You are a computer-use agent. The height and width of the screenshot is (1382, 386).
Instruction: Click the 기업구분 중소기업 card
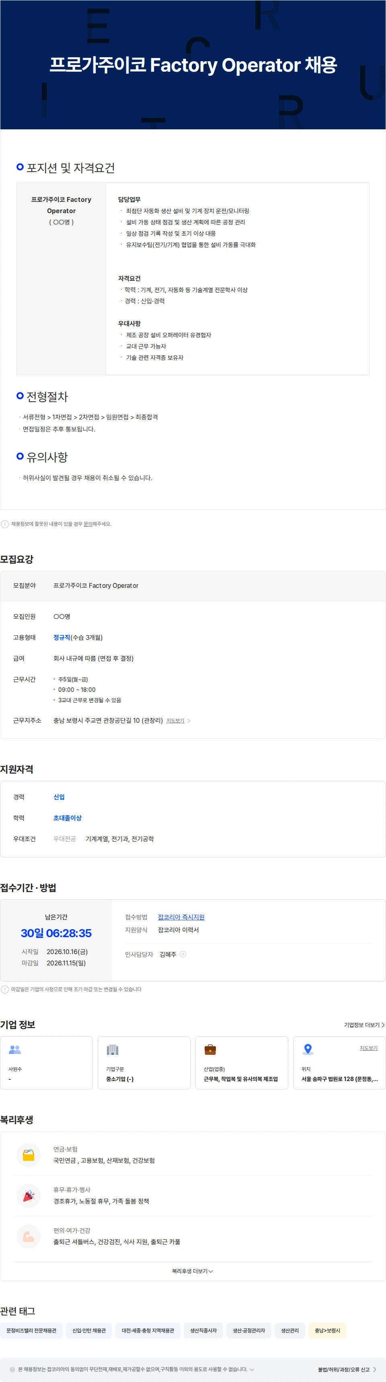tap(144, 1063)
